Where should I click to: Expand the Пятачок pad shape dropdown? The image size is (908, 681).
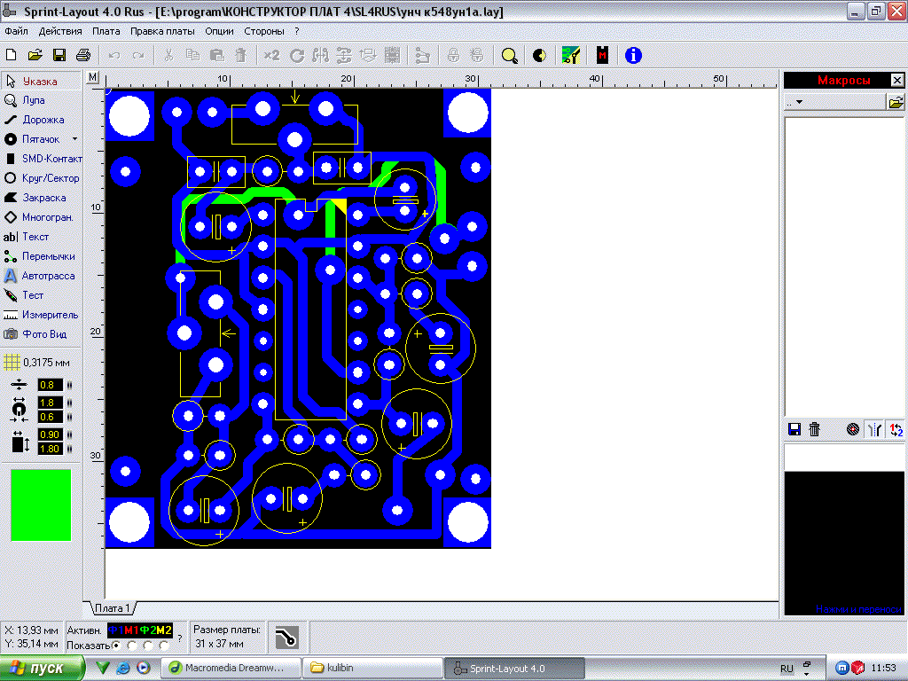click(x=74, y=139)
